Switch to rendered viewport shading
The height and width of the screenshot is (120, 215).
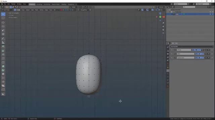click(162, 10)
